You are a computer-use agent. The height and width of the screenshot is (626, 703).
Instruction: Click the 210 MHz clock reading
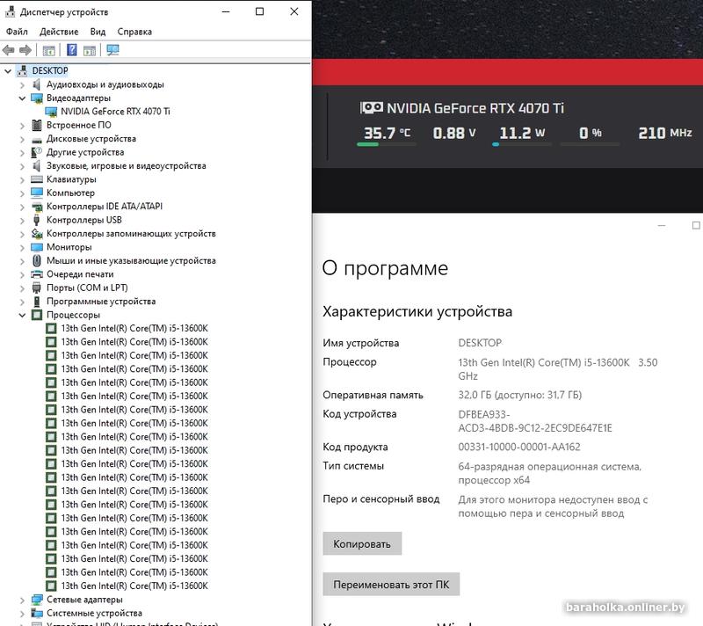[x=665, y=133]
